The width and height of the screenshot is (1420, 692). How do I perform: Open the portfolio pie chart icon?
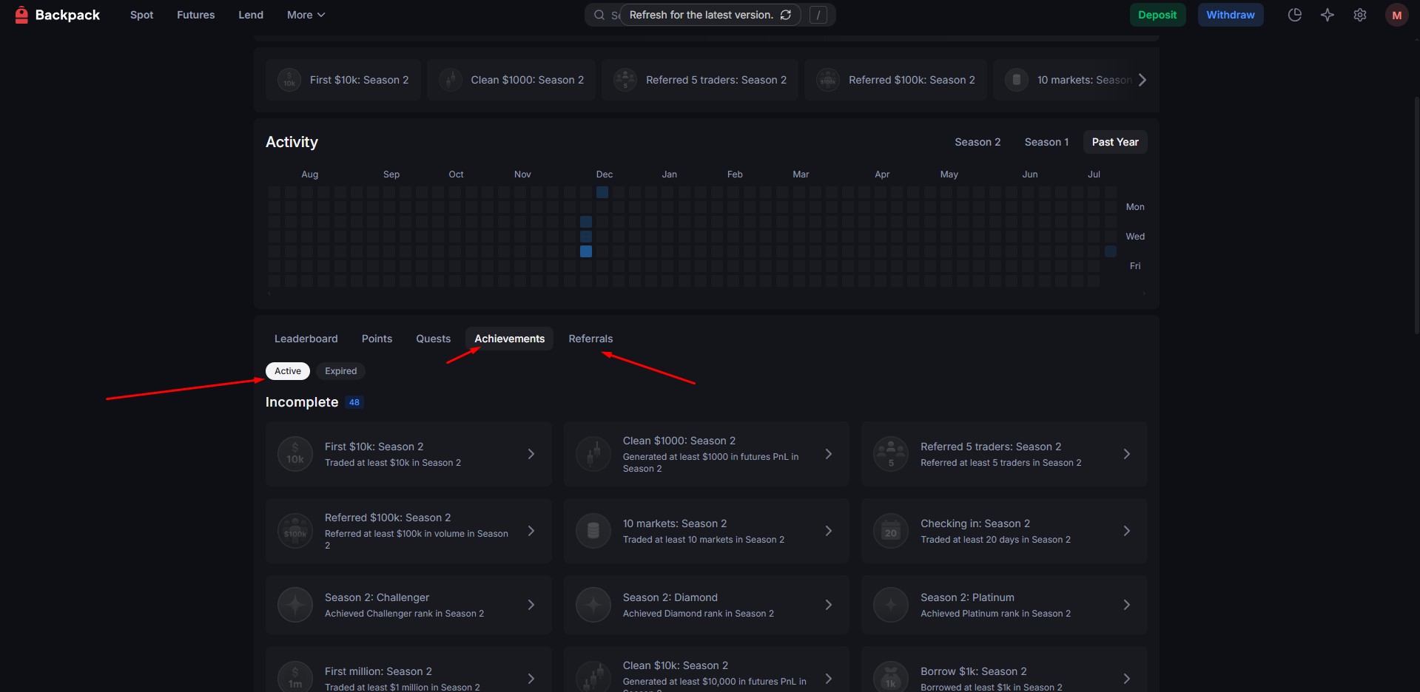click(x=1294, y=15)
